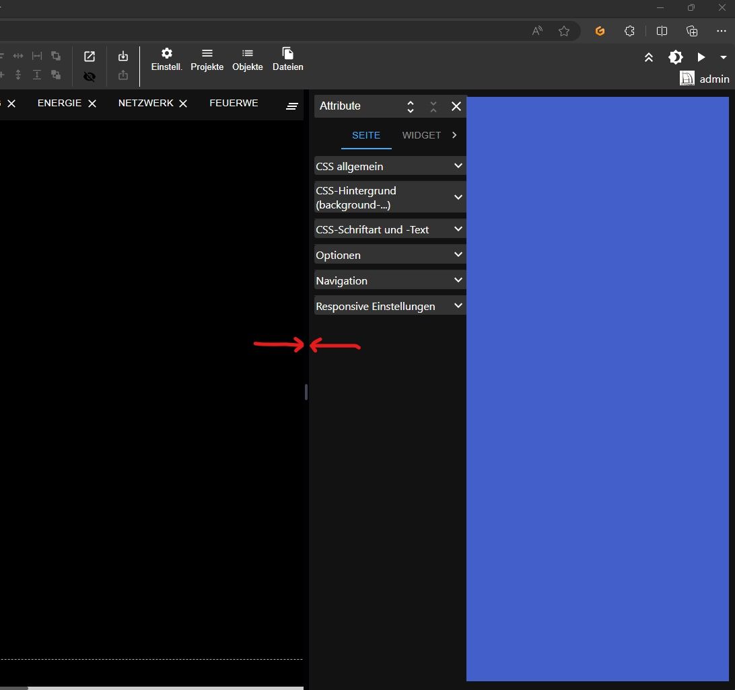
Task: Switch to the WIDGET tab
Action: pos(421,135)
